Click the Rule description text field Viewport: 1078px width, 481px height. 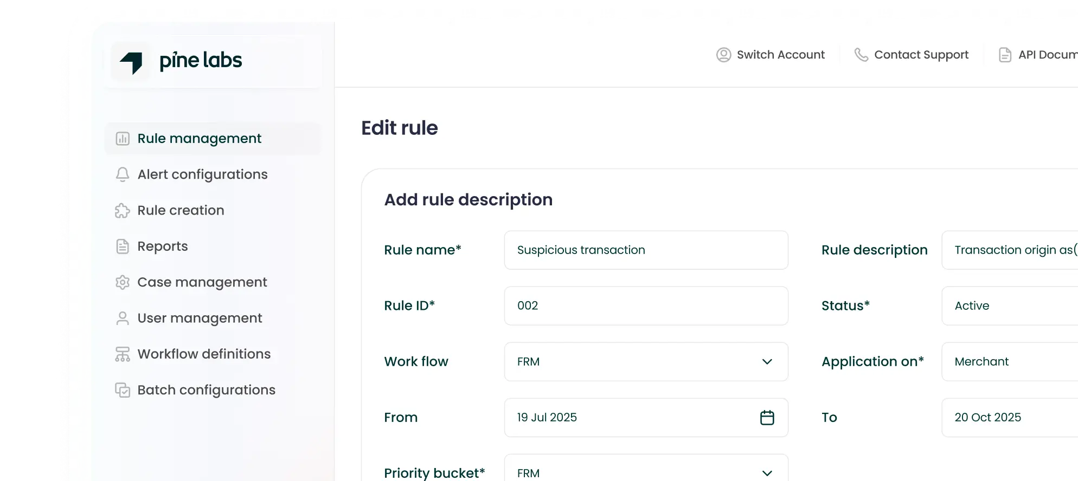click(1010, 250)
